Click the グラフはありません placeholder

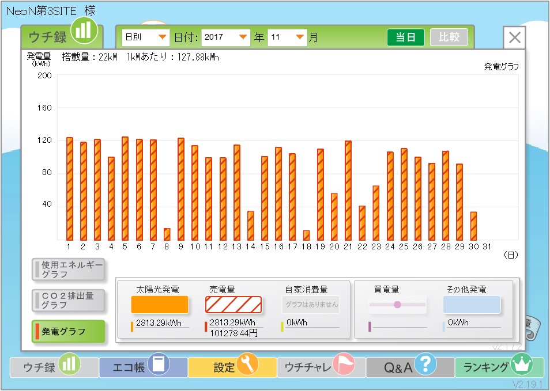click(x=311, y=305)
